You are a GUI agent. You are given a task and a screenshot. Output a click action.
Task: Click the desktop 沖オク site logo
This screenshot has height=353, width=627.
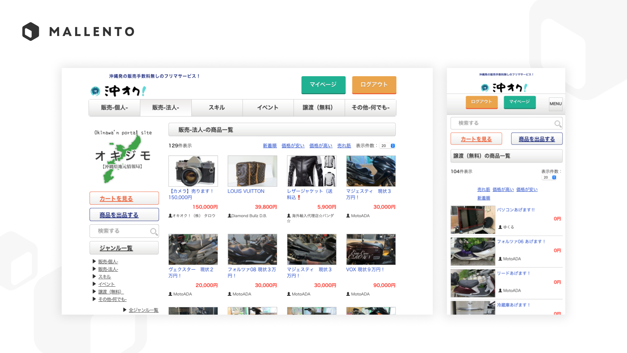pos(119,91)
